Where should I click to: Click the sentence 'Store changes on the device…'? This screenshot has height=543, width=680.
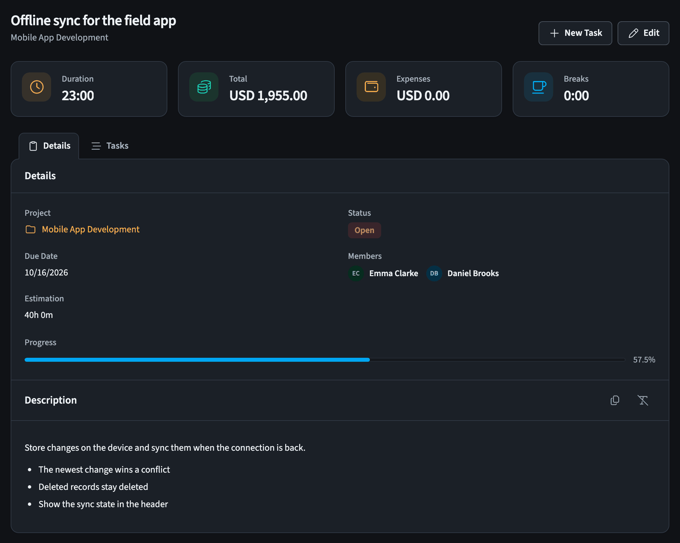[165, 448]
